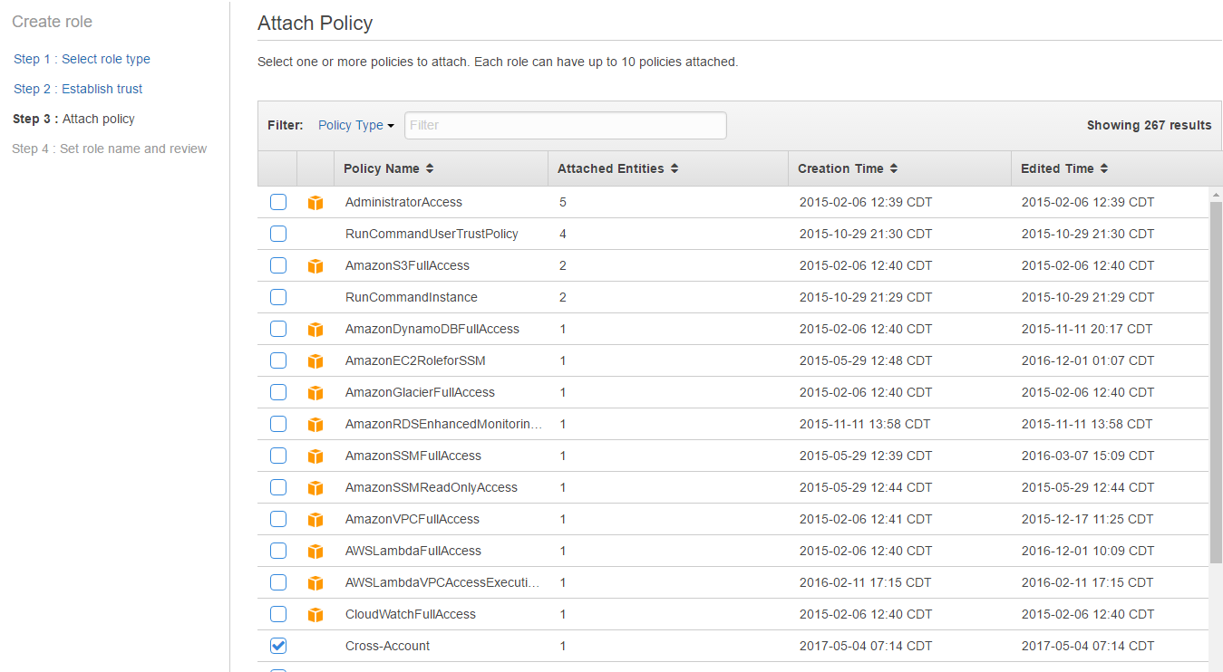
Task: Select the RunCommandUserTrustPolicy checkbox
Action: [x=278, y=234]
